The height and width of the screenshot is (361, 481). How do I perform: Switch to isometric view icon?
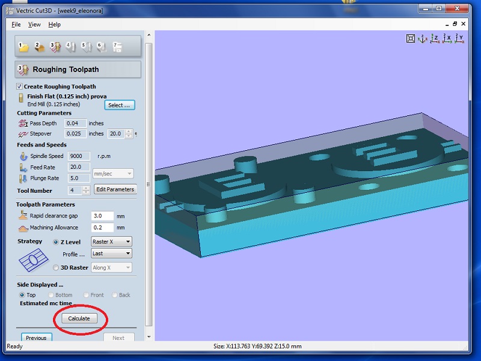(423, 38)
